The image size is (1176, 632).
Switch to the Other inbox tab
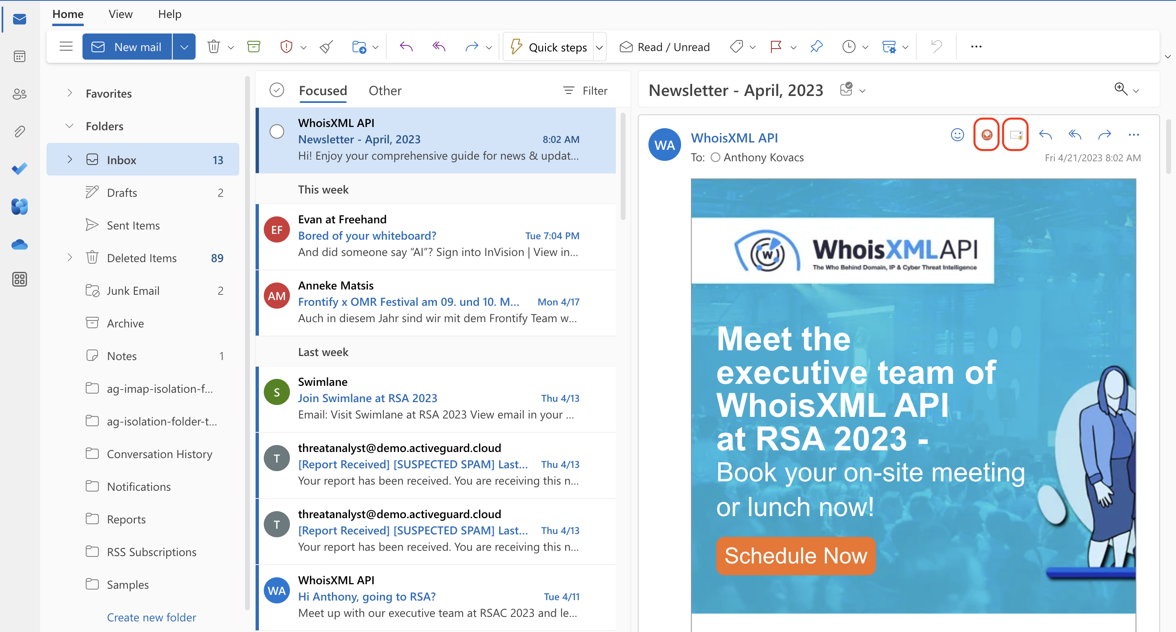click(385, 90)
